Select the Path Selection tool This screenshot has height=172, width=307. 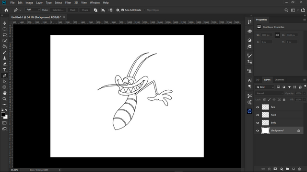coord(4,82)
